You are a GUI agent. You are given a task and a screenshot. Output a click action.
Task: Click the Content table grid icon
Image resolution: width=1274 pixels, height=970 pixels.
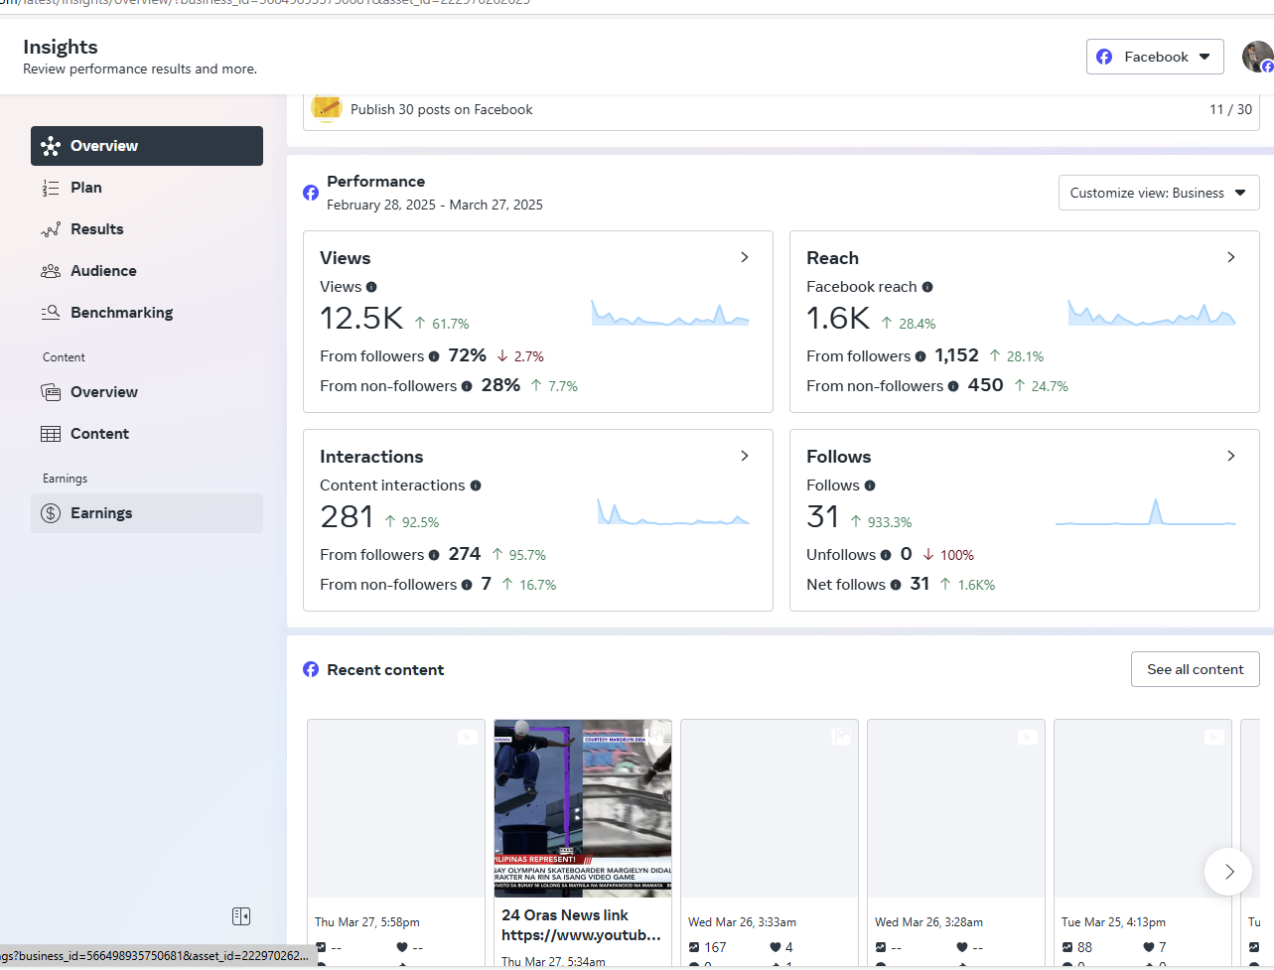pyautogui.click(x=51, y=434)
